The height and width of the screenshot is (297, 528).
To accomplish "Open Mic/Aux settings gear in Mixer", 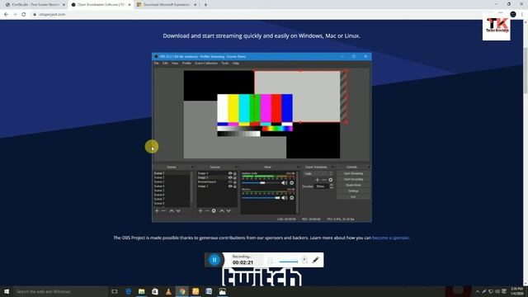I will [x=291, y=198].
